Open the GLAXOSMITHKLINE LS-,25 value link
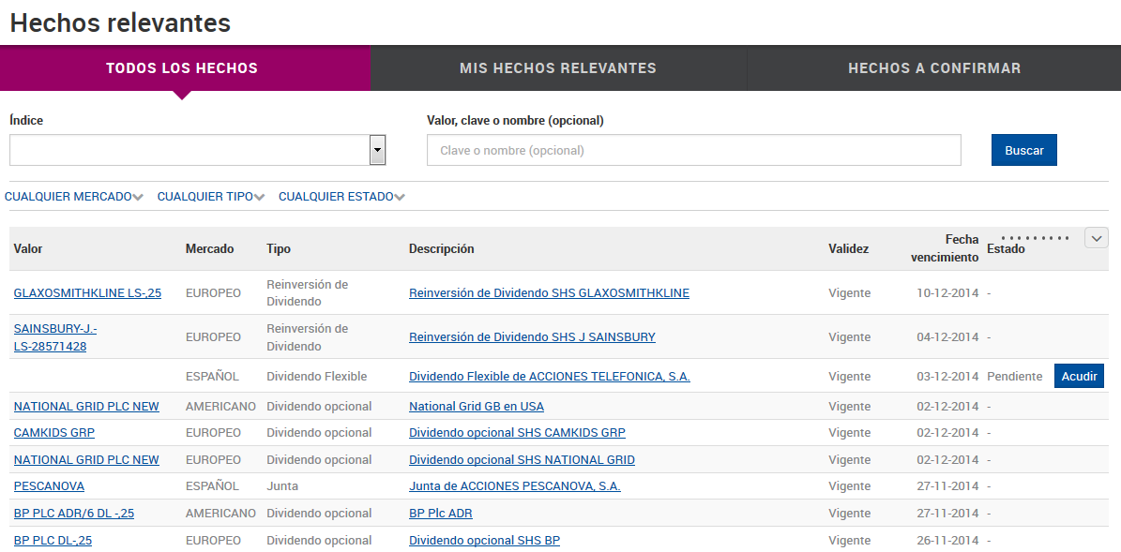This screenshot has height=552, width=1121. 87,292
